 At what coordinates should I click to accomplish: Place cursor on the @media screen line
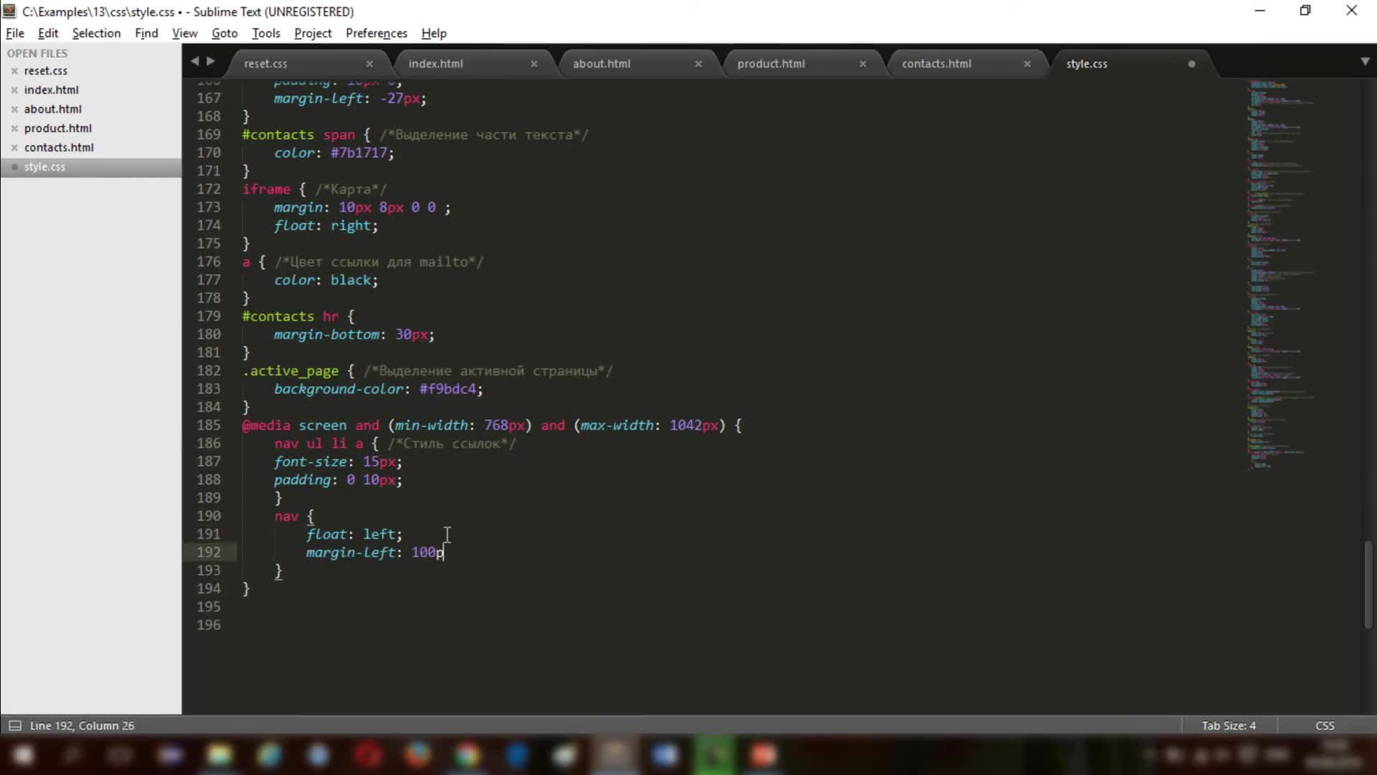click(492, 425)
